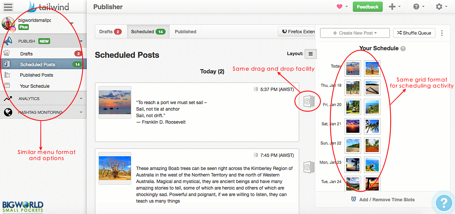The width and height of the screenshot is (455, 214).
Task: Switch to the Published tab
Action: pos(185,32)
